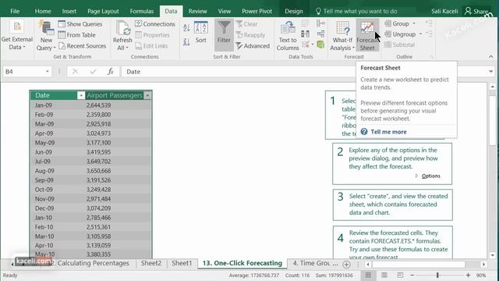This screenshot has width=499, height=281.
Task: Open the File menu
Action: (x=15, y=11)
